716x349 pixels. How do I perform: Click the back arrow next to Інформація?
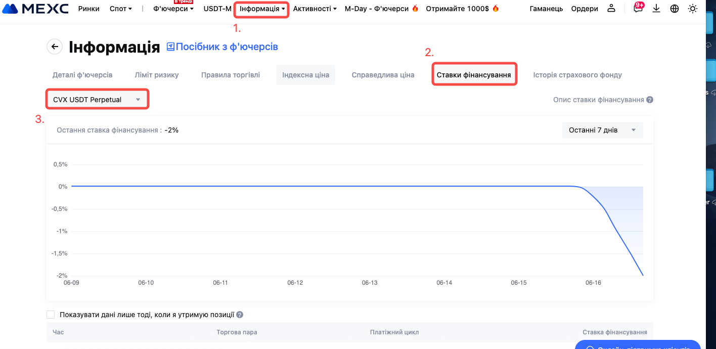[x=55, y=47]
